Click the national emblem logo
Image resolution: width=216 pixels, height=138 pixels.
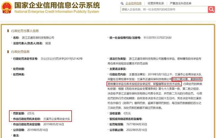click(x=7, y=7)
